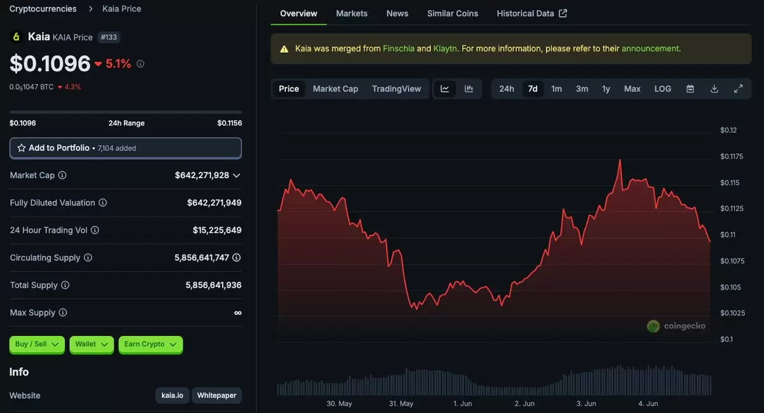Open the merger announcement link
Viewport: 764px width, 413px height.
(x=650, y=48)
